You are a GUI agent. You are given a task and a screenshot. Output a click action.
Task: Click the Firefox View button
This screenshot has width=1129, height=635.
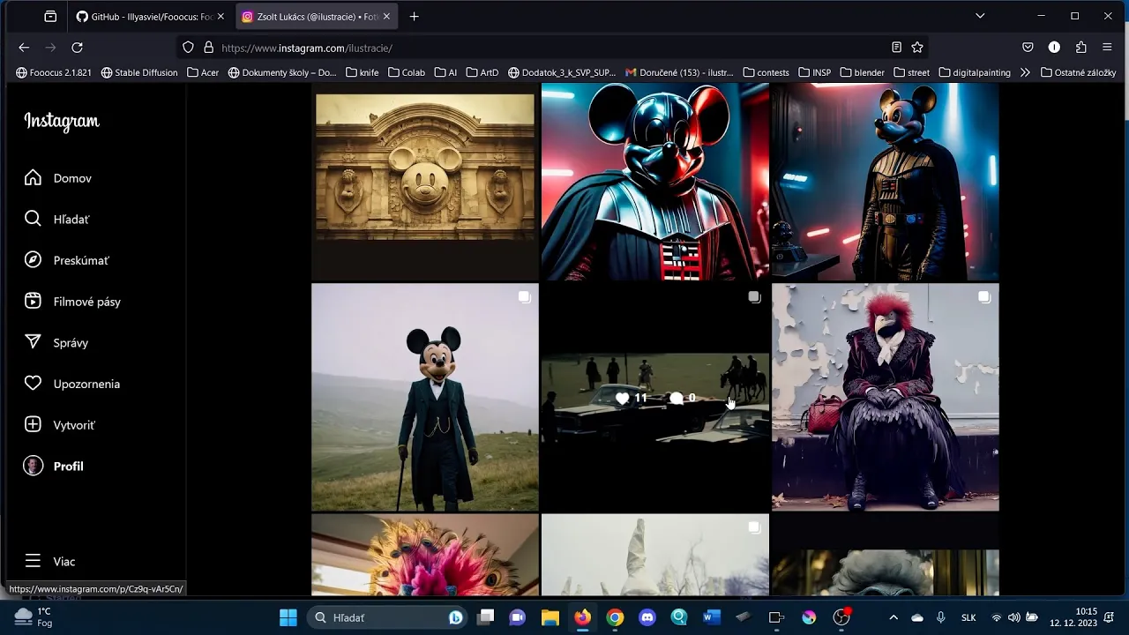coord(50,16)
